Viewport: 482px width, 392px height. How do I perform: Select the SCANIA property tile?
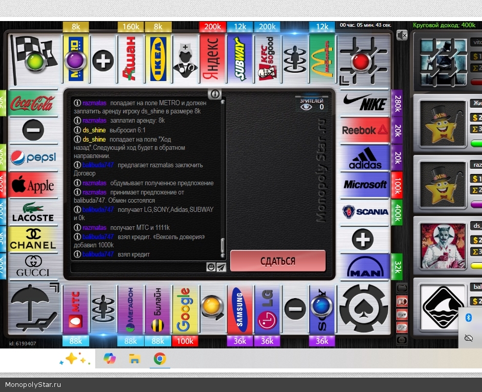tap(365, 212)
